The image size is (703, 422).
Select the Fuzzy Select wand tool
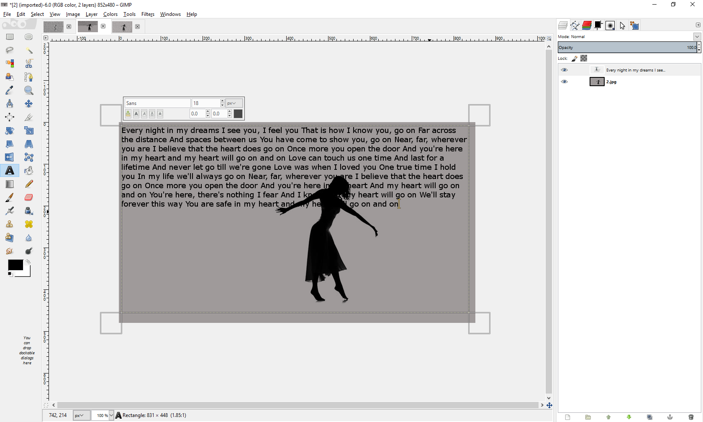[x=28, y=50]
